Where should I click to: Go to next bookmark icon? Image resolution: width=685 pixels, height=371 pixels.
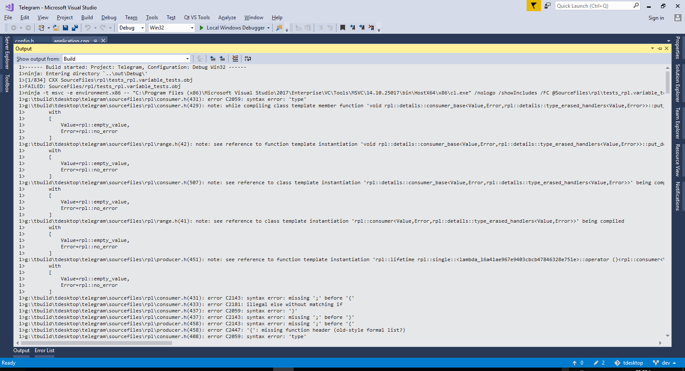tap(362, 28)
